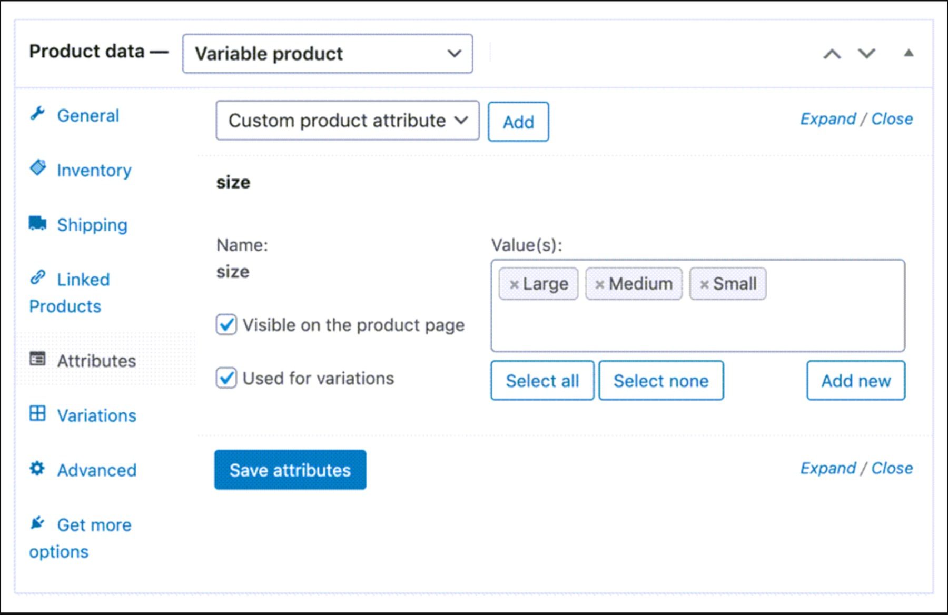Click the Select all button

(x=542, y=380)
